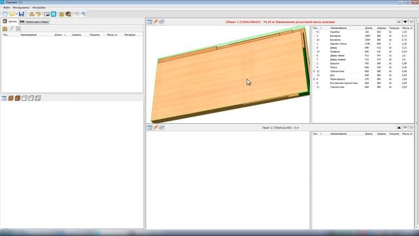Fit the left preview using the blue arrows icon
419x236 pixels.
pyautogui.click(x=4, y=98)
